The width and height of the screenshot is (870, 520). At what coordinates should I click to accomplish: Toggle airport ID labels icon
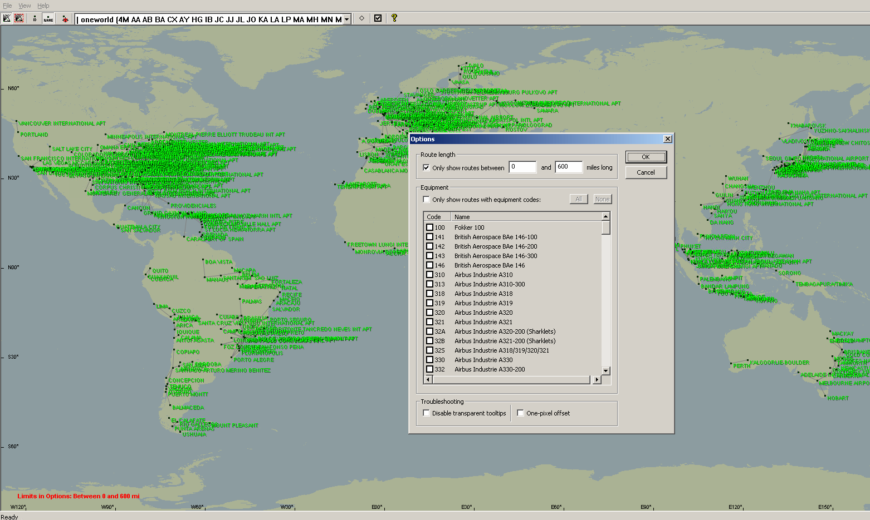35,18
